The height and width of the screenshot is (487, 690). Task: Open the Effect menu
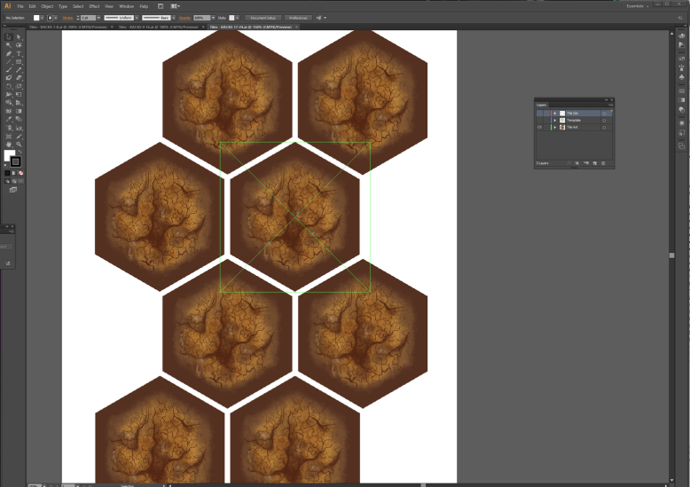pos(94,6)
